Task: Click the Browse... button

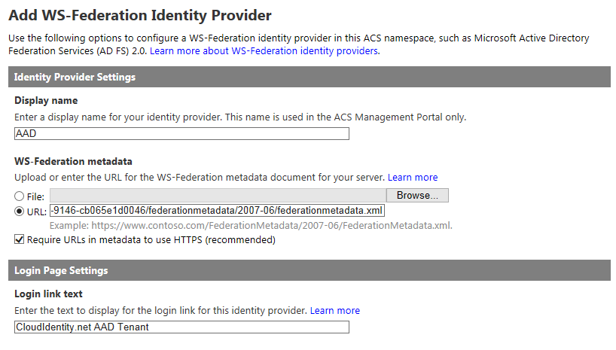Action: [x=417, y=195]
